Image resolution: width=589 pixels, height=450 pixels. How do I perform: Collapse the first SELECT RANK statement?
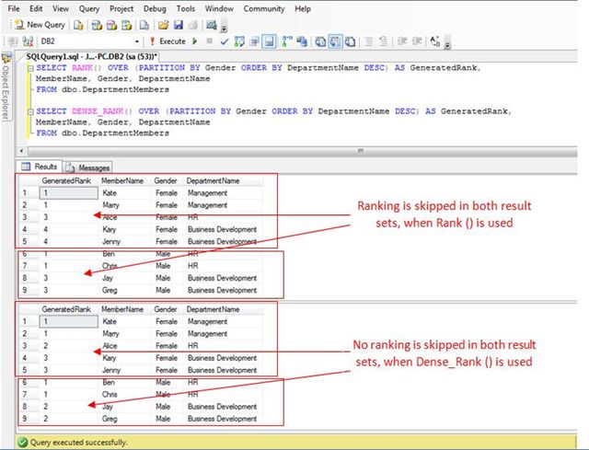click(x=30, y=69)
